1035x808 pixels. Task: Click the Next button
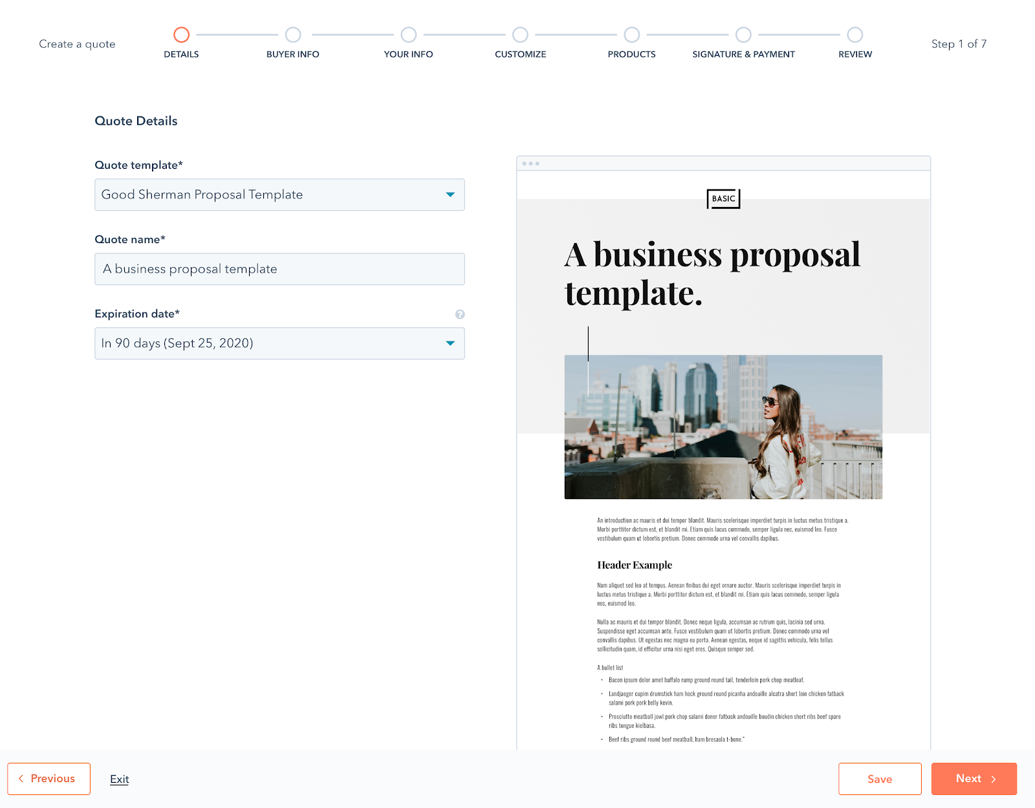click(974, 778)
